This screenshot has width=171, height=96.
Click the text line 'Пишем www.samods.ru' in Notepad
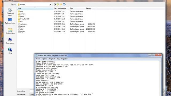click(46, 70)
